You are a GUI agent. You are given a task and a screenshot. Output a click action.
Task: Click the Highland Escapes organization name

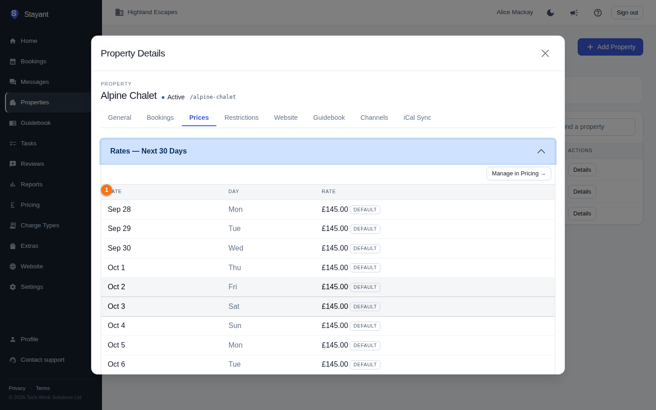click(152, 12)
